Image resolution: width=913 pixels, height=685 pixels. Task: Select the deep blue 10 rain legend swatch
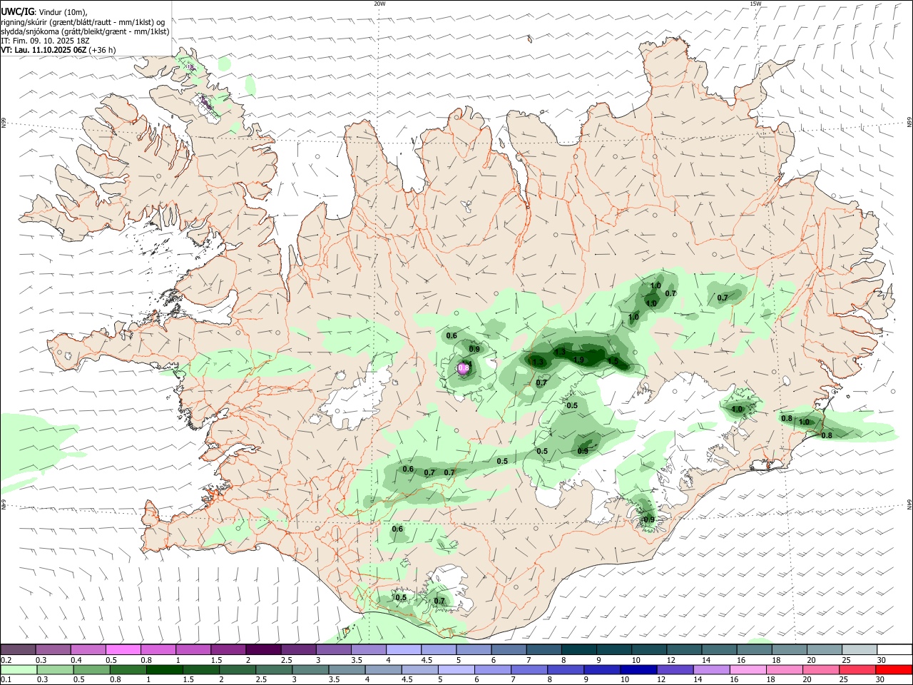[639, 669]
